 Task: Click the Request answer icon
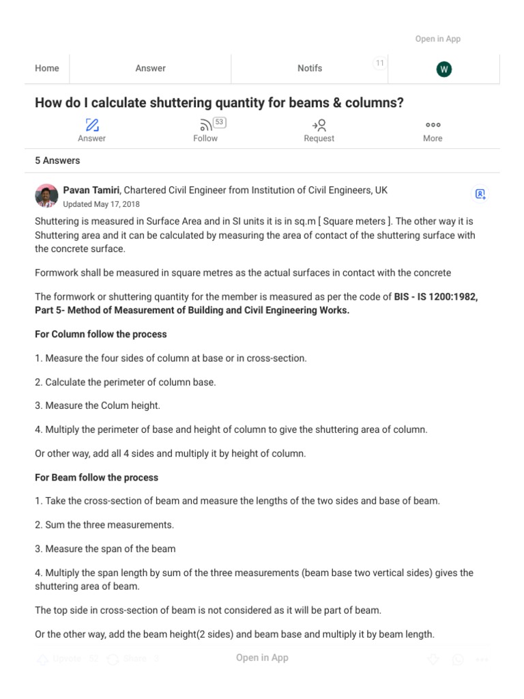[x=319, y=125]
